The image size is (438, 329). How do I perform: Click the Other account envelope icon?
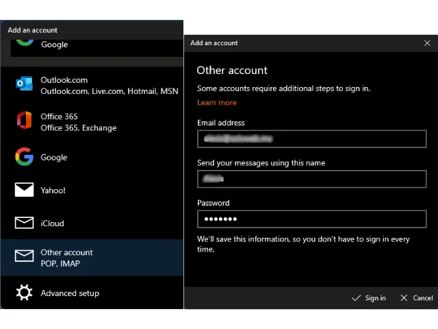point(25,256)
